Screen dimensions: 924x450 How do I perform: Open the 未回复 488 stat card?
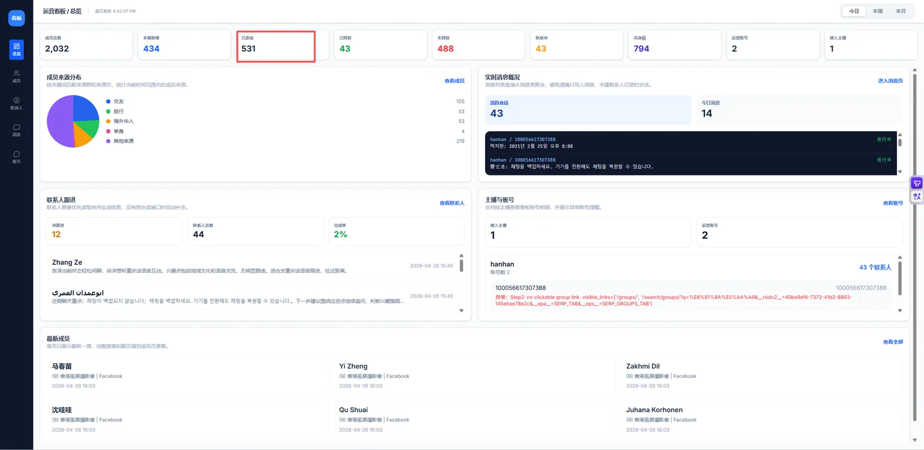tap(478, 44)
